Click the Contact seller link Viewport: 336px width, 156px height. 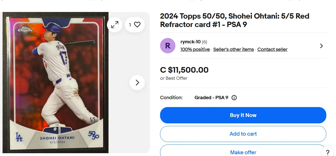tap(272, 49)
